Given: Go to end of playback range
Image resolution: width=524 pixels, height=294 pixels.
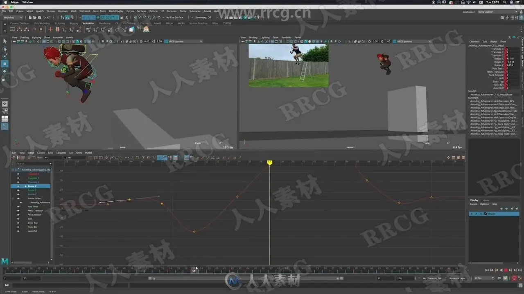Looking at the screenshot, I should (x=520, y=270).
